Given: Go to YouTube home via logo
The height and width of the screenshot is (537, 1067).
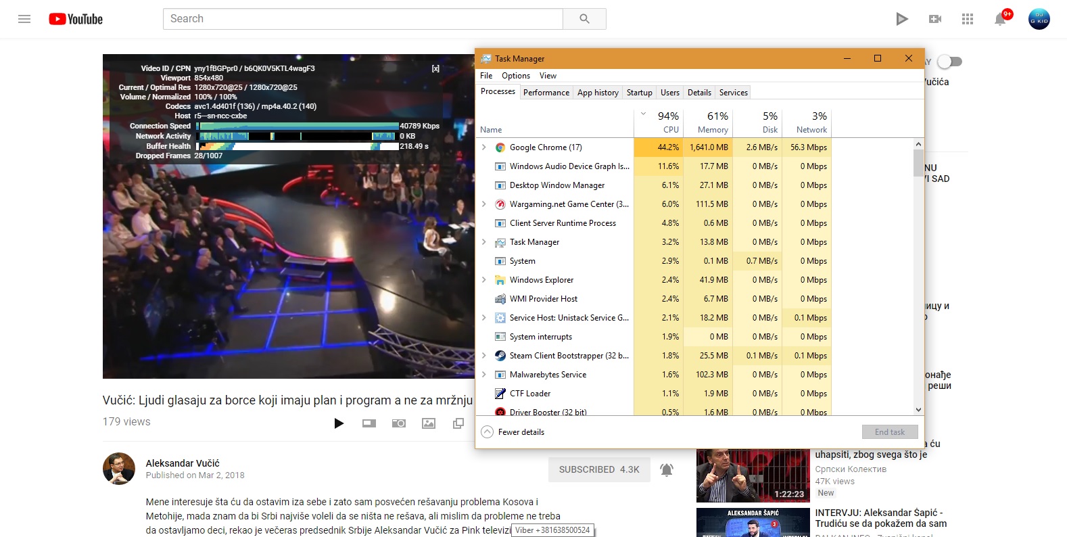Looking at the screenshot, I should 76,19.
